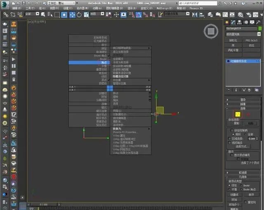Toggle the Percent Snap icon
The width and height of the screenshot is (264, 210).
click(x=145, y=15)
